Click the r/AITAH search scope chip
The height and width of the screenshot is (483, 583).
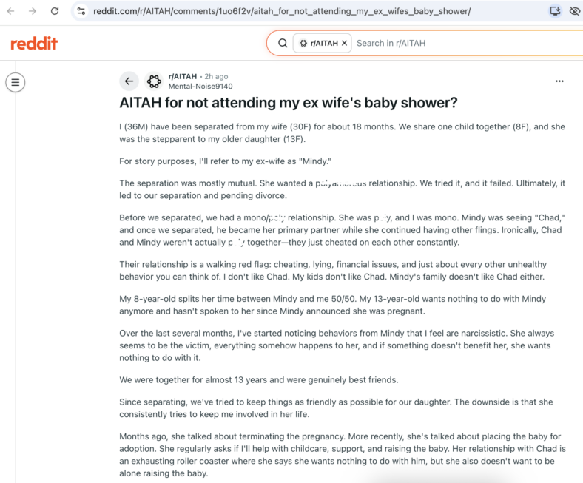(x=322, y=43)
